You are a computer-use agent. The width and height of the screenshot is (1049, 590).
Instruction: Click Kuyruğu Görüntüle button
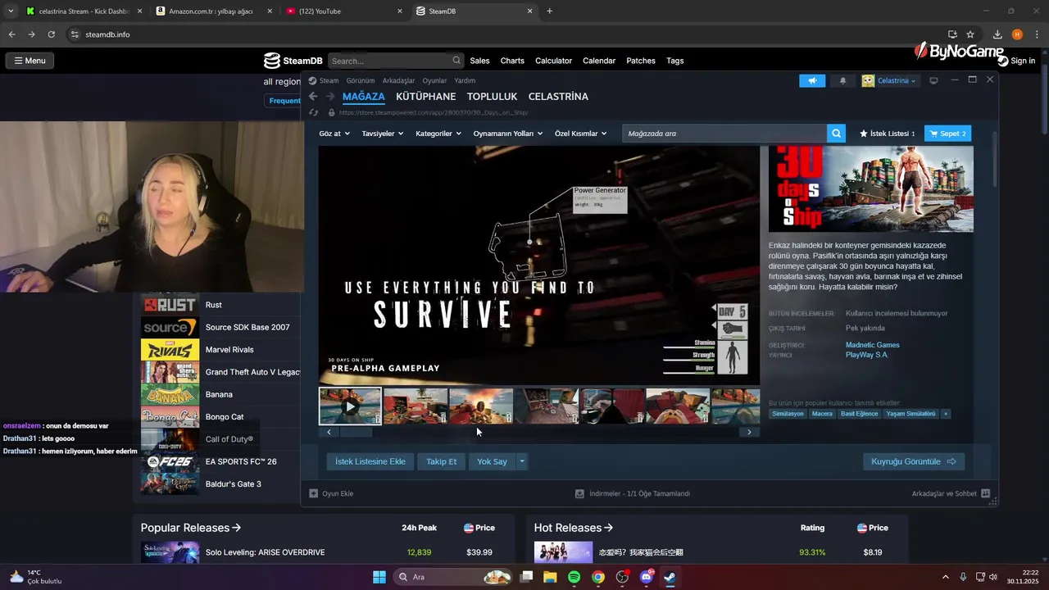[x=914, y=461]
